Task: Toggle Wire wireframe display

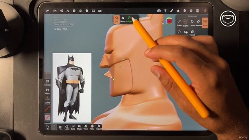Action: [92, 127]
